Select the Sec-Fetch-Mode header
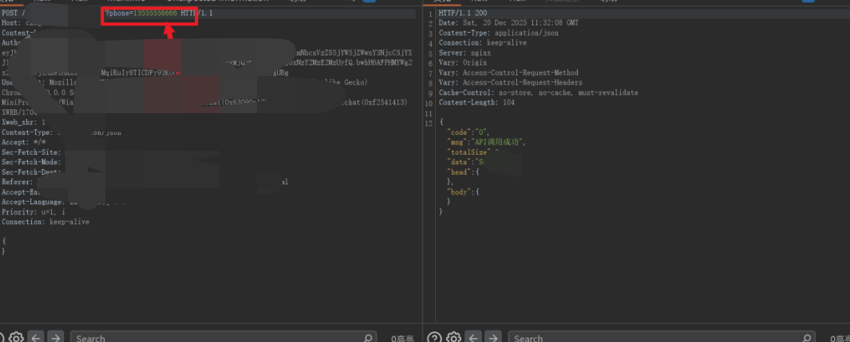The image size is (850, 342). coord(31,162)
